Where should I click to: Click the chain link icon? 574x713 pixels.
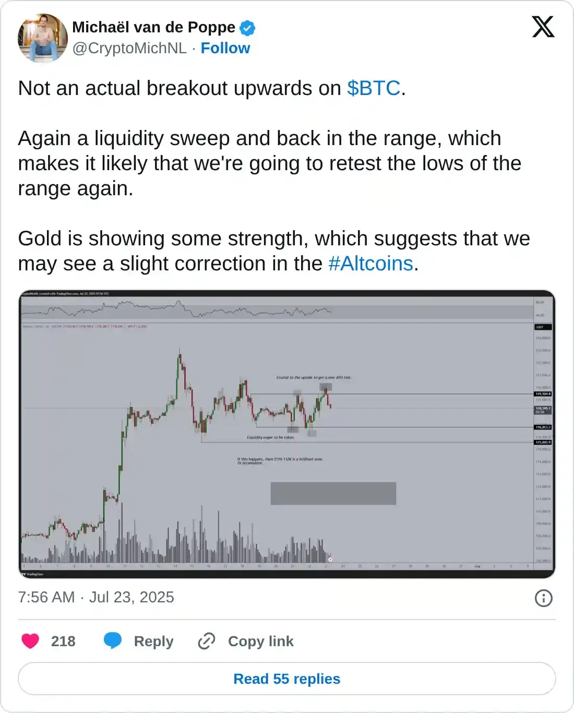pos(207,641)
